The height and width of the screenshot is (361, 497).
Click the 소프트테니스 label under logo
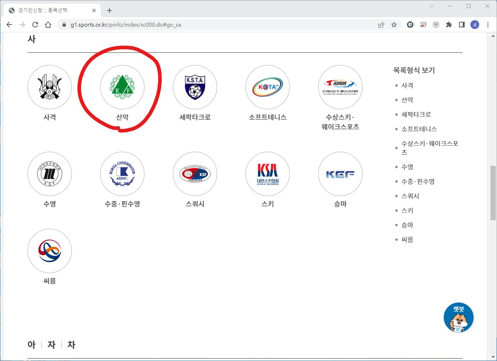click(x=268, y=117)
